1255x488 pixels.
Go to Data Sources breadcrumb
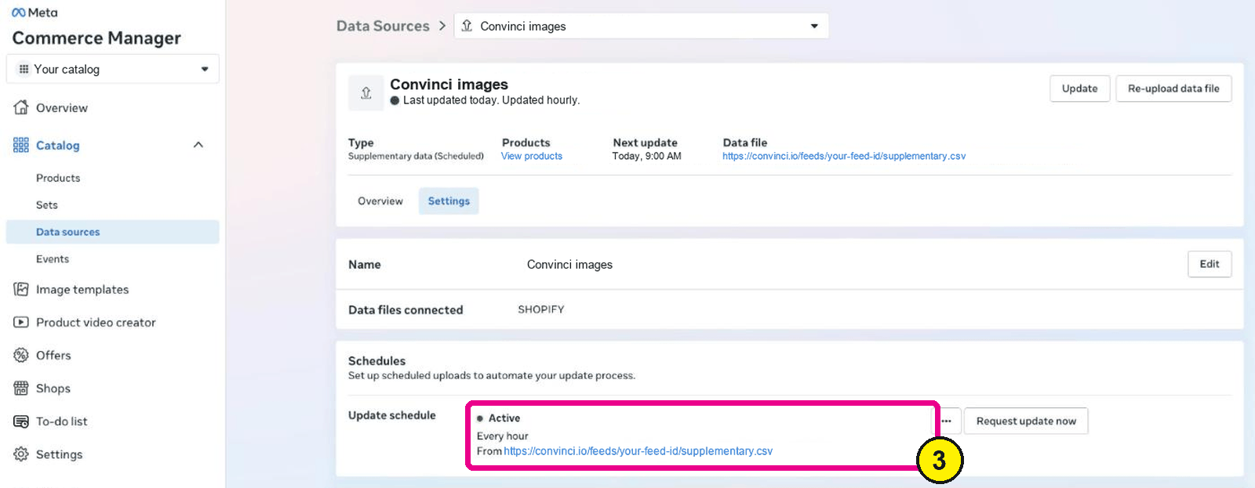(383, 26)
